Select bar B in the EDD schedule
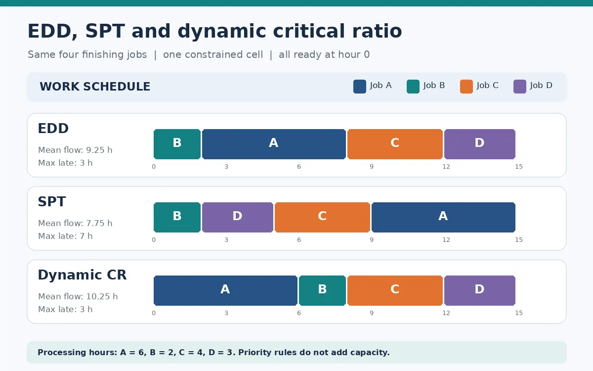The image size is (593, 371). (177, 144)
